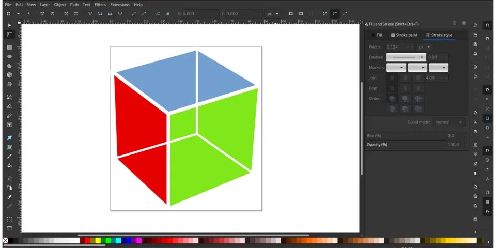Activate the Node edit tool
The width and height of the screenshot is (496, 248).
pyautogui.click(x=9, y=34)
